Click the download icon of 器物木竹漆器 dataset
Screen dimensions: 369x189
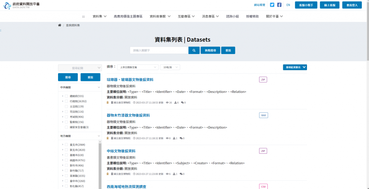click(x=174, y=138)
